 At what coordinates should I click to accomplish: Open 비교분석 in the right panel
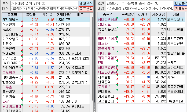click(181, 3)
